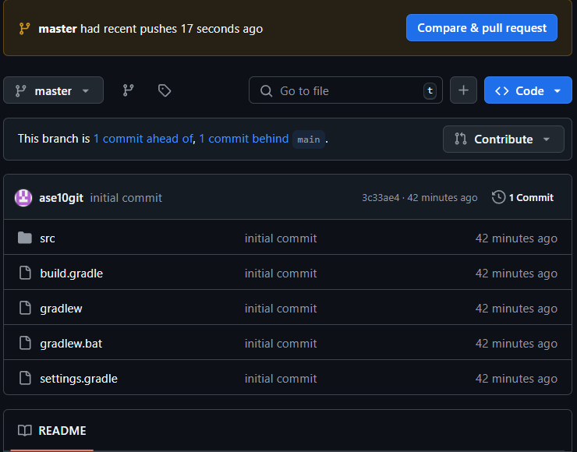This screenshot has width=577, height=452.
Task: Open the Code dropdown button
Action: coord(528,90)
